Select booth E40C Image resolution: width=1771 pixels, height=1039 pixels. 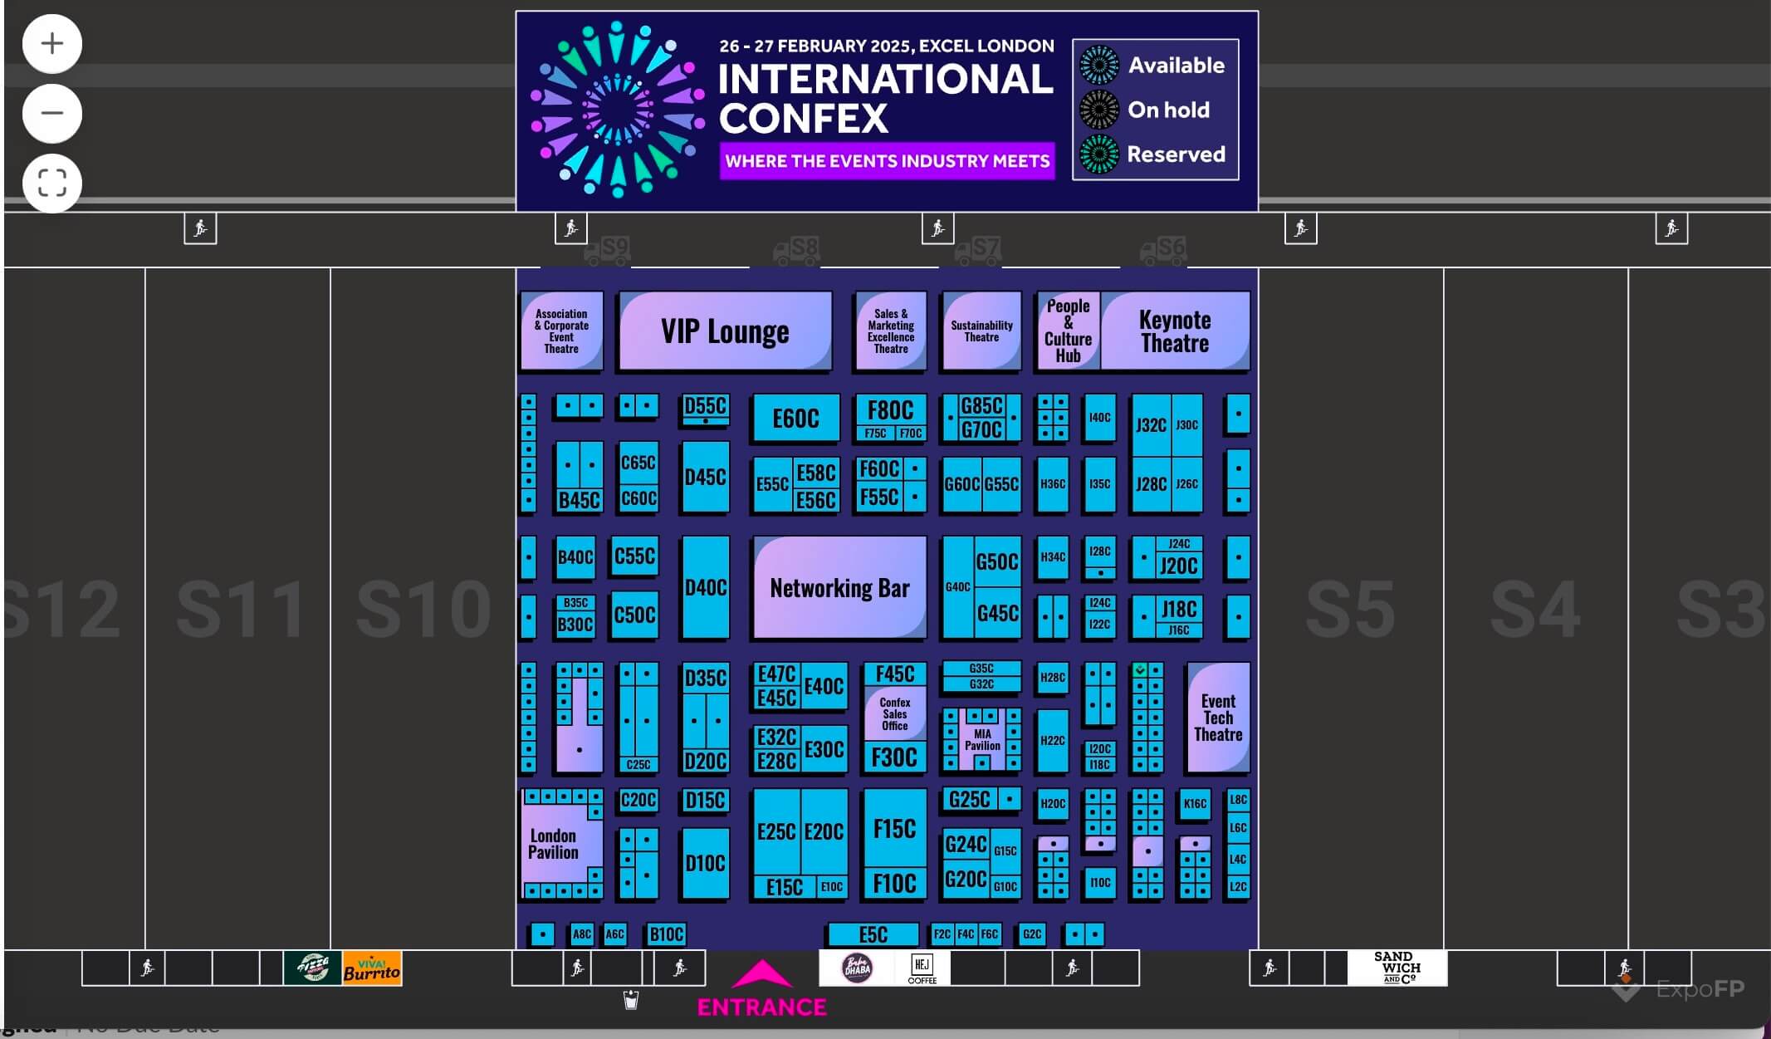[x=824, y=686]
